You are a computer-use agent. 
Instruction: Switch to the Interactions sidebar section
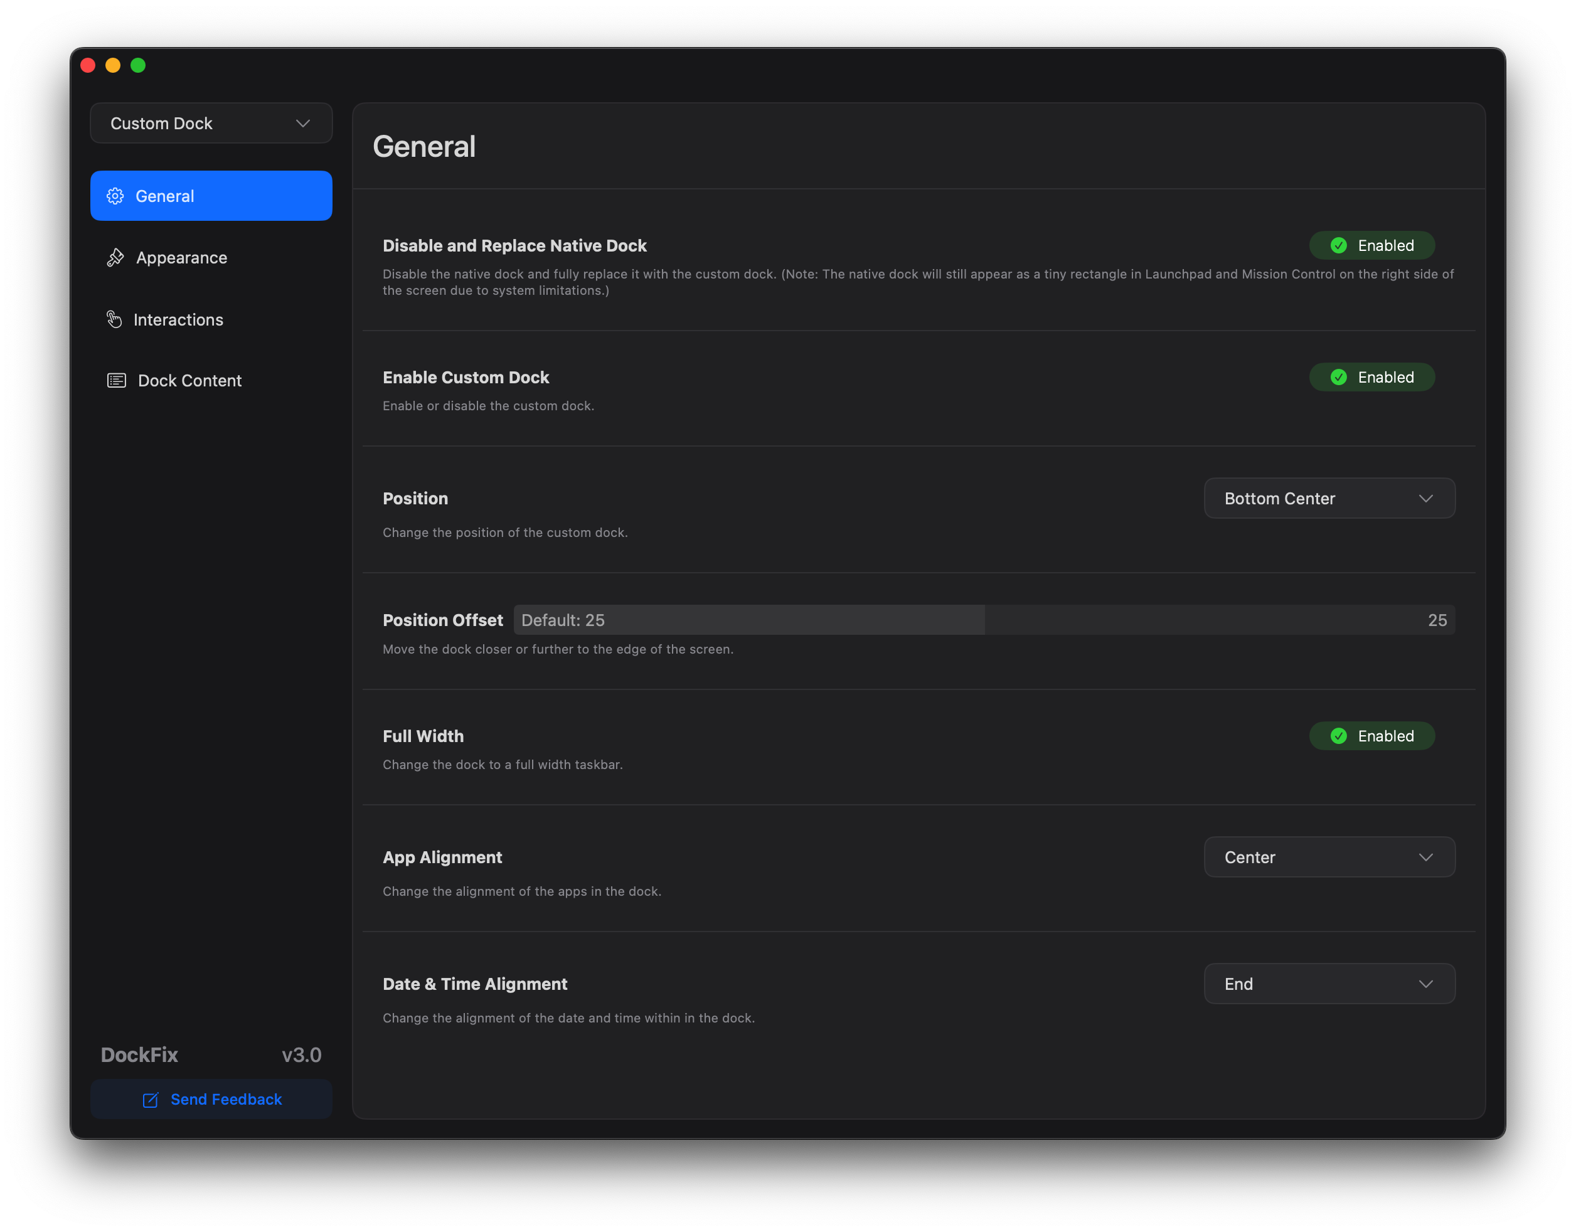click(x=211, y=319)
